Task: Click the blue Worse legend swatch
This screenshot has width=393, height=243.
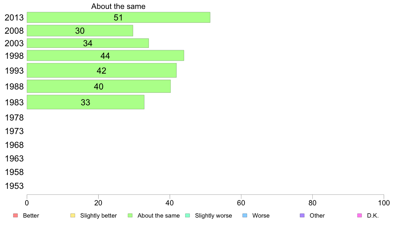Action: coord(245,216)
